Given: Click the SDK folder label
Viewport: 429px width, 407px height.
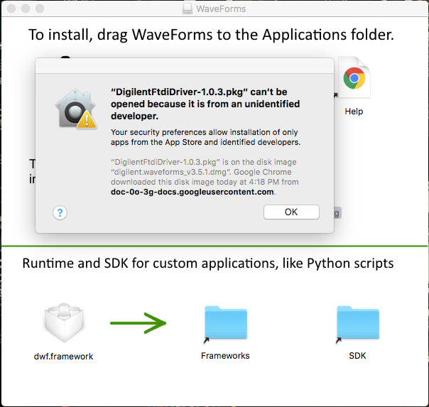Looking at the screenshot, I should pos(357,356).
